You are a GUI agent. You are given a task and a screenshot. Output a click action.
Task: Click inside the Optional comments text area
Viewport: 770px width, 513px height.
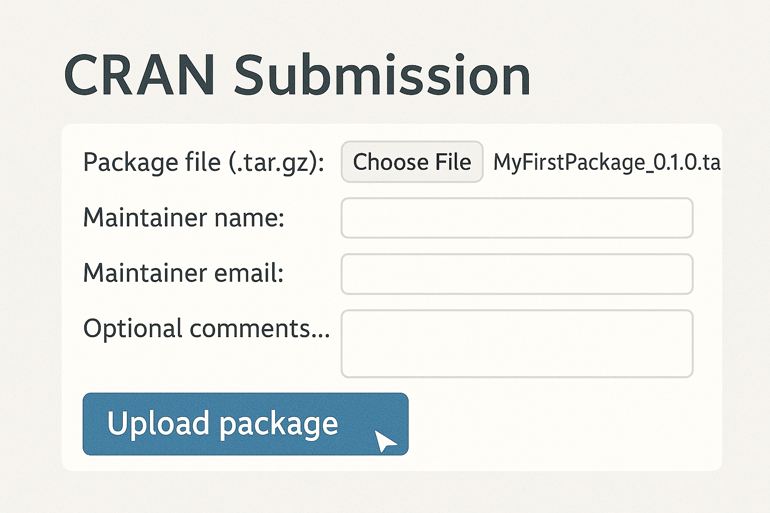point(517,344)
